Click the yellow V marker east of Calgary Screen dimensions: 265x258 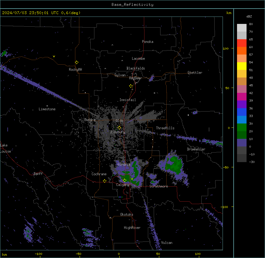(x=132, y=179)
